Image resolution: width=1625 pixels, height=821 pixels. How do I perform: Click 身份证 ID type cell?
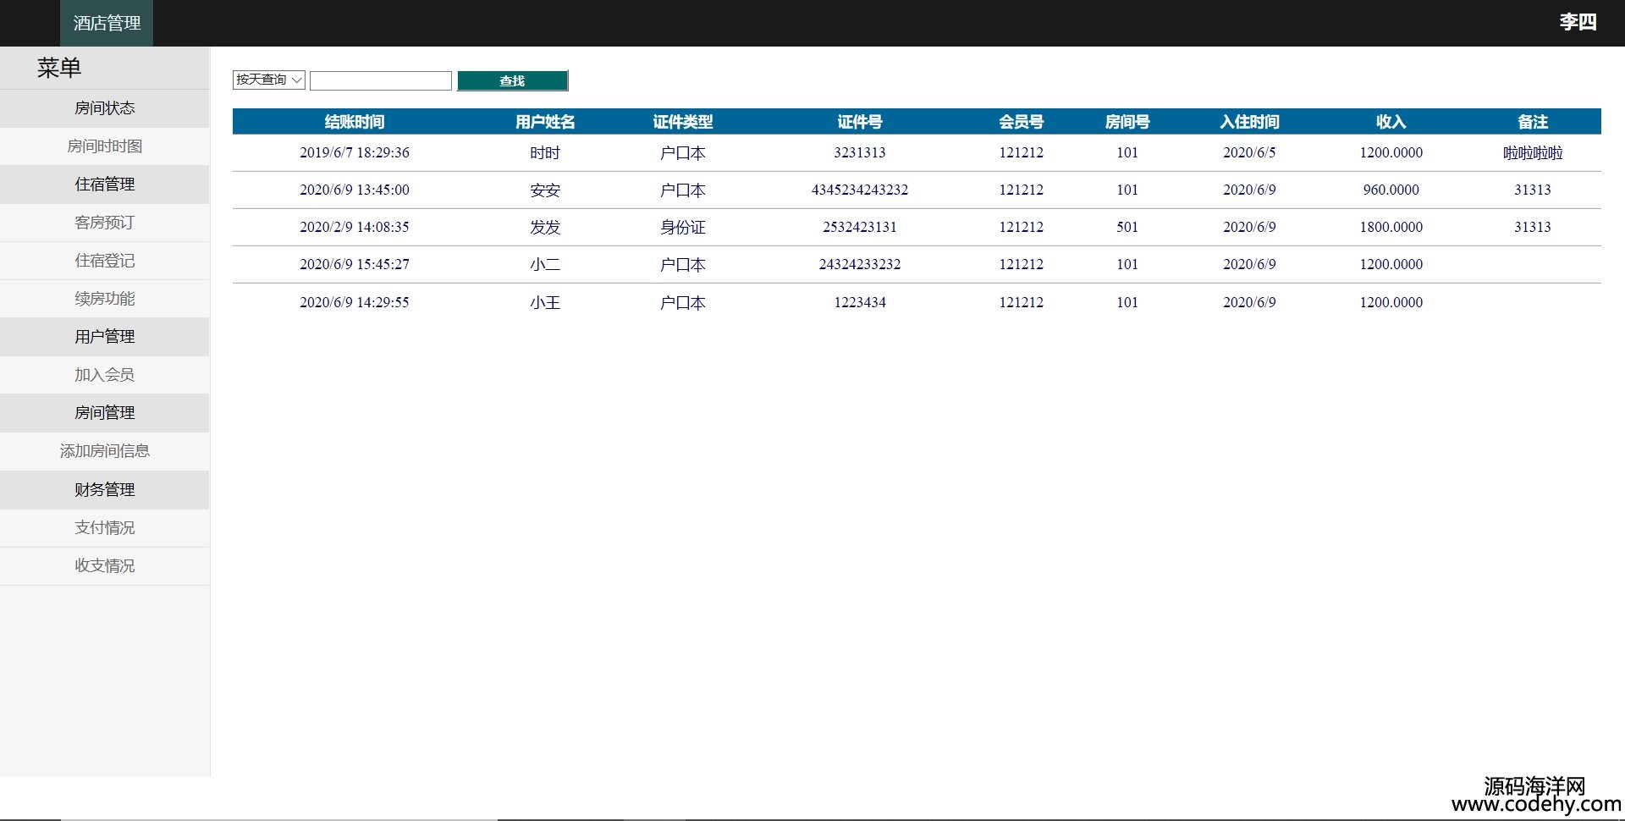click(683, 228)
